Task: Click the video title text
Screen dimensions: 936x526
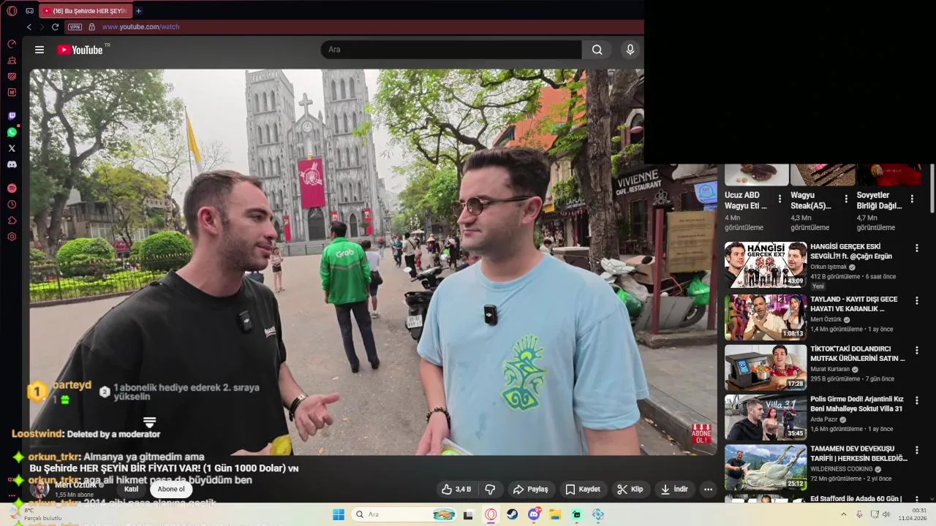Action: tap(164, 468)
